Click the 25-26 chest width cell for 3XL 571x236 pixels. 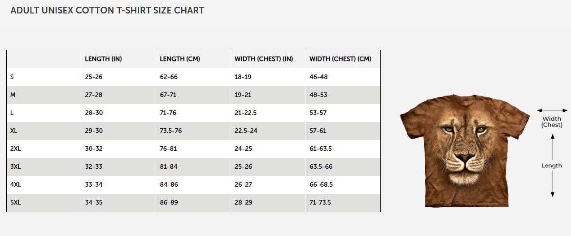[x=244, y=166]
